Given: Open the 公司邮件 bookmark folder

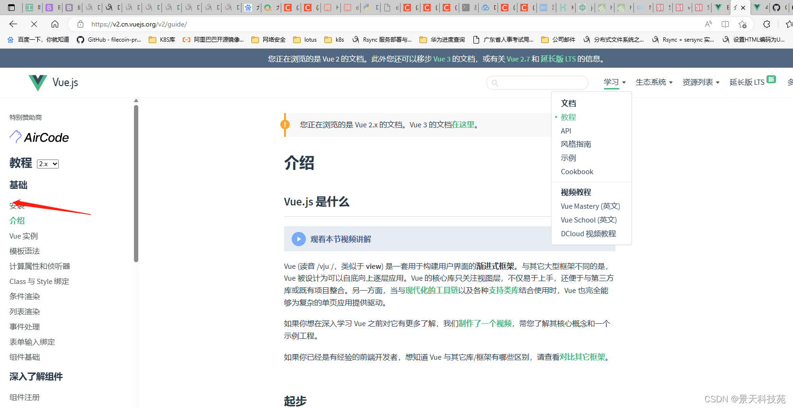Looking at the screenshot, I should pyautogui.click(x=558, y=40).
